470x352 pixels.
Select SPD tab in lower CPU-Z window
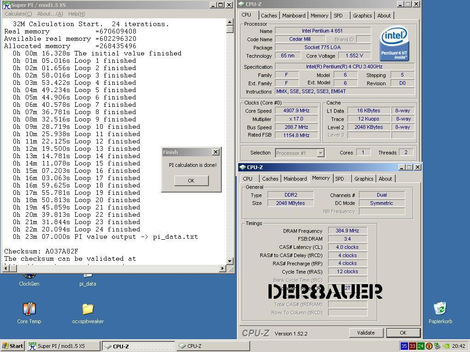coord(340,179)
